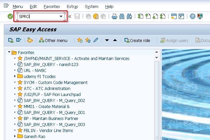Click Delete Favorites star trash icon
The width and height of the screenshot is (210, 140).
pos(88,40)
